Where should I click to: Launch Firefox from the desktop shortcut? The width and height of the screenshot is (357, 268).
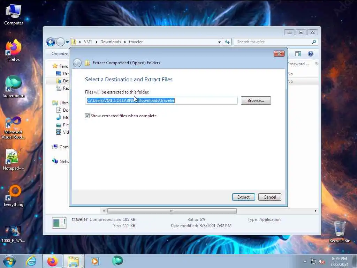click(14, 50)
